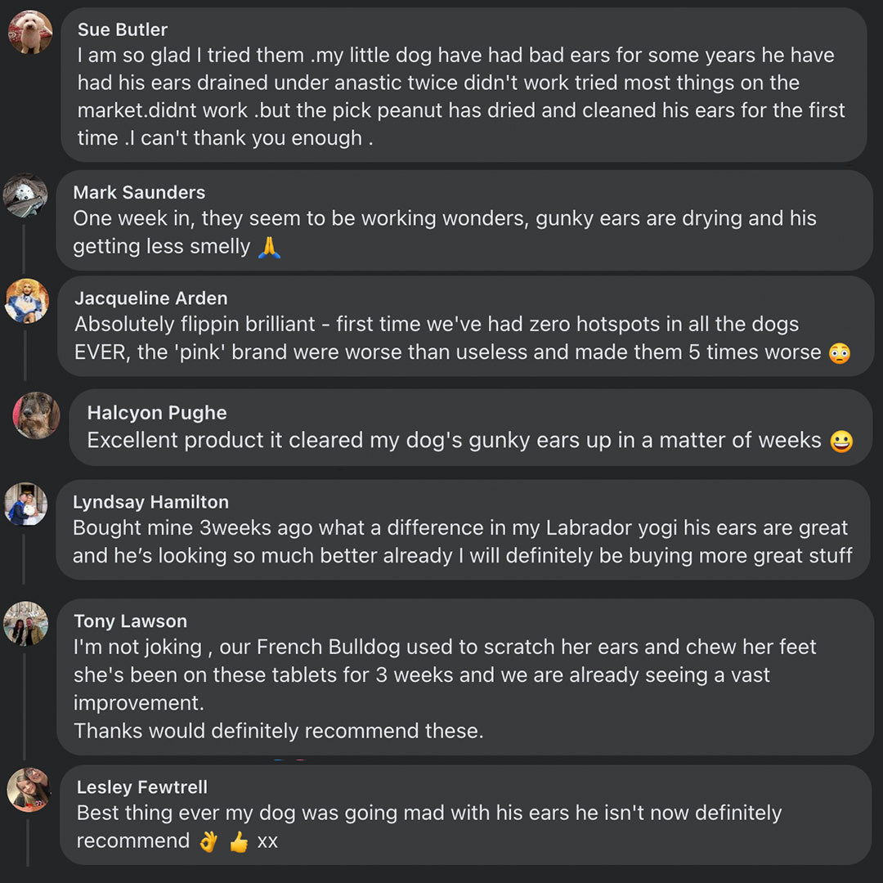This screenshot has height=883, width=883.
Task: Click Jacqueline Arden's profile photo
Action: click(x=27, y=301)
